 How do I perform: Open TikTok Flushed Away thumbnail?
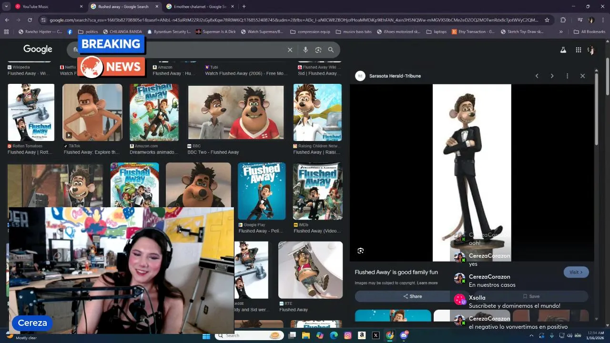(92, 112)
